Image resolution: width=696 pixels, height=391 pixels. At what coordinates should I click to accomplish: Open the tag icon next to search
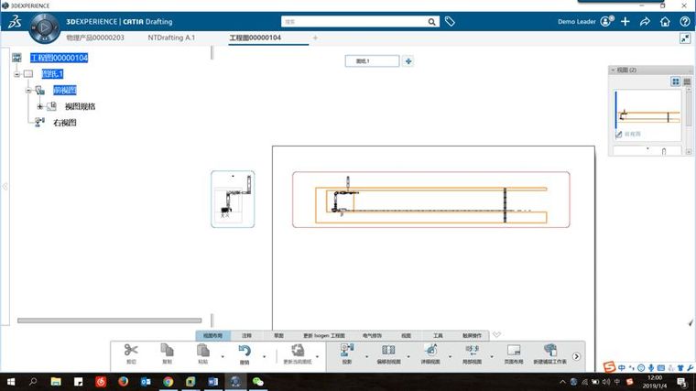pyautogui.click(x=450, y=21)
